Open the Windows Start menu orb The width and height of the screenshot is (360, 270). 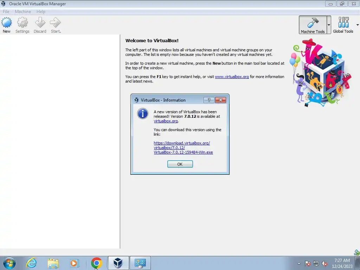[9, 263]
